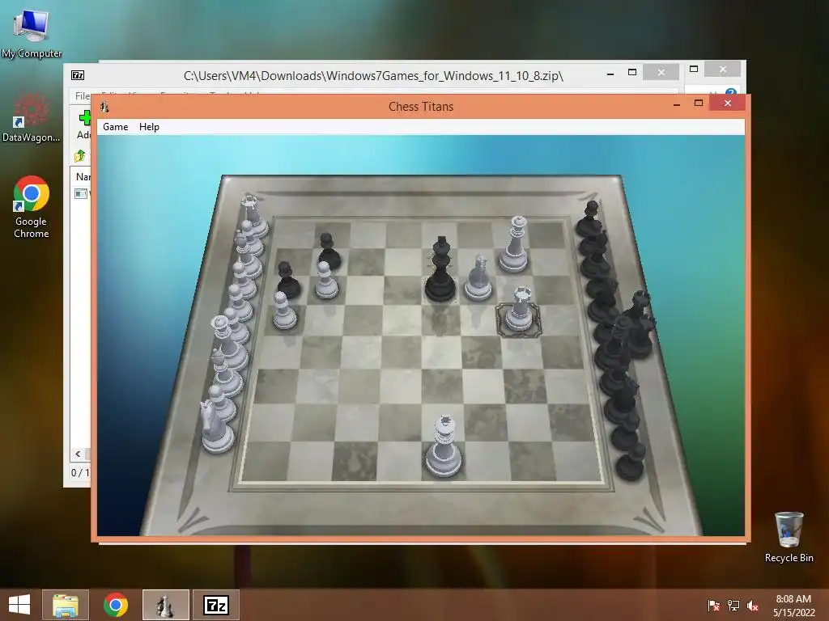The image size is (829, 621).
Task: Select the highlighted white rook on the board
Action: tap(519, 310)
